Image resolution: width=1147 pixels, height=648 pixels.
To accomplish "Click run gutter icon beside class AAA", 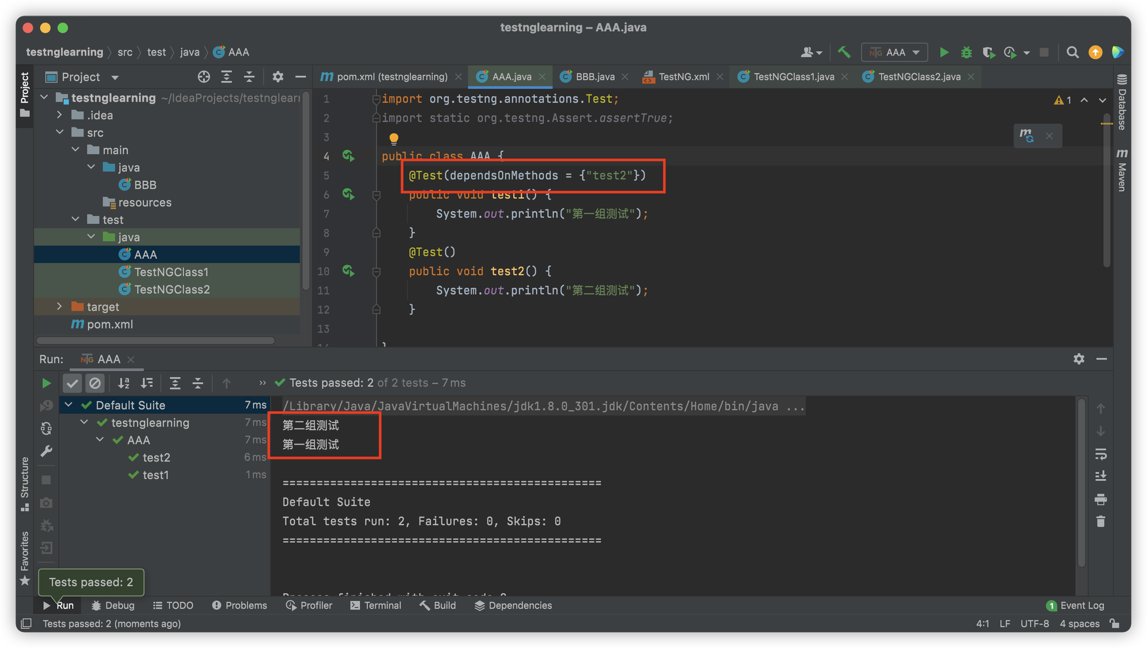I will click(x=348, y=156).
